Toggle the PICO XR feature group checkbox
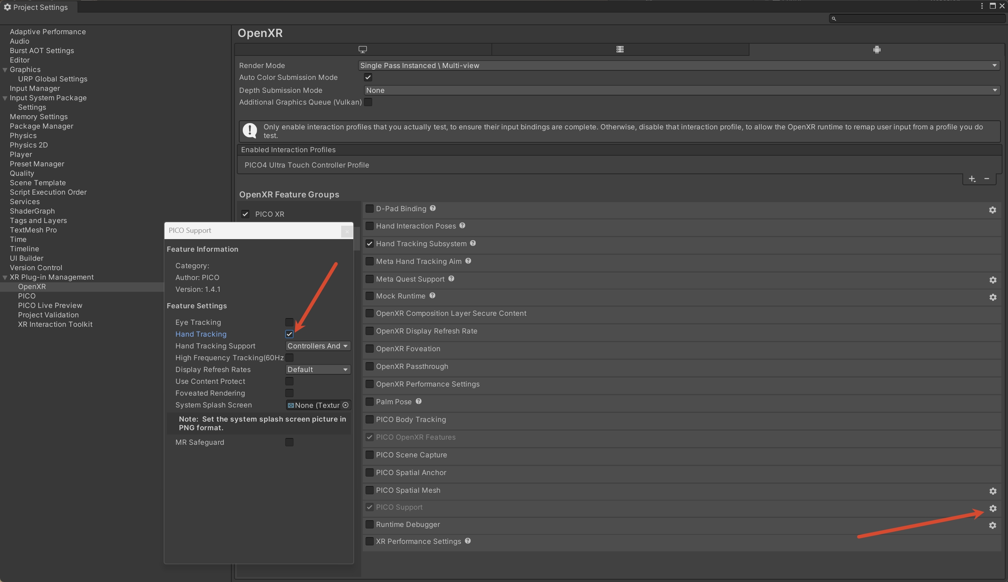 [x=245, y=214]
